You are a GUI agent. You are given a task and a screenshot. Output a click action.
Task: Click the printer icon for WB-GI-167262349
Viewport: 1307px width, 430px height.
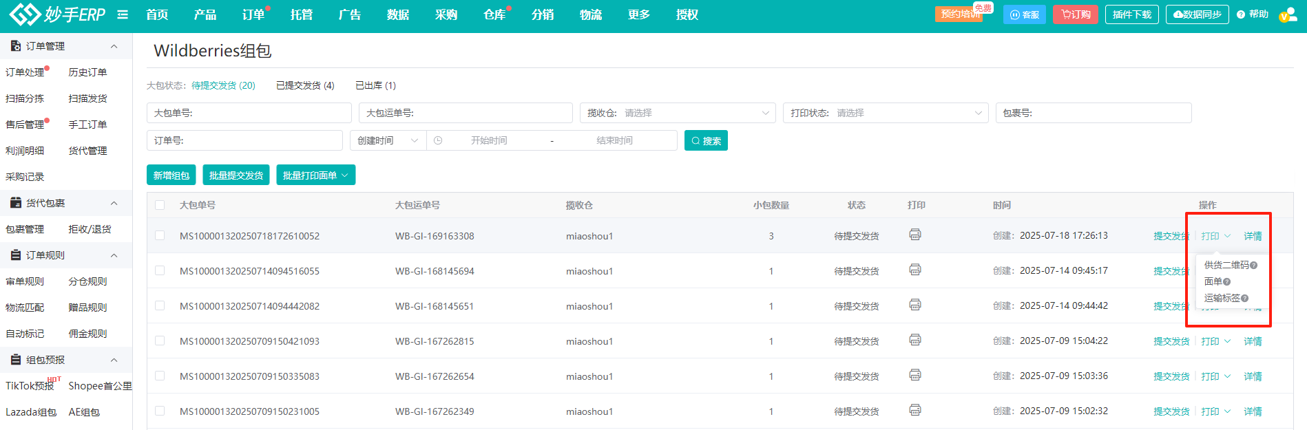point(915,410)
